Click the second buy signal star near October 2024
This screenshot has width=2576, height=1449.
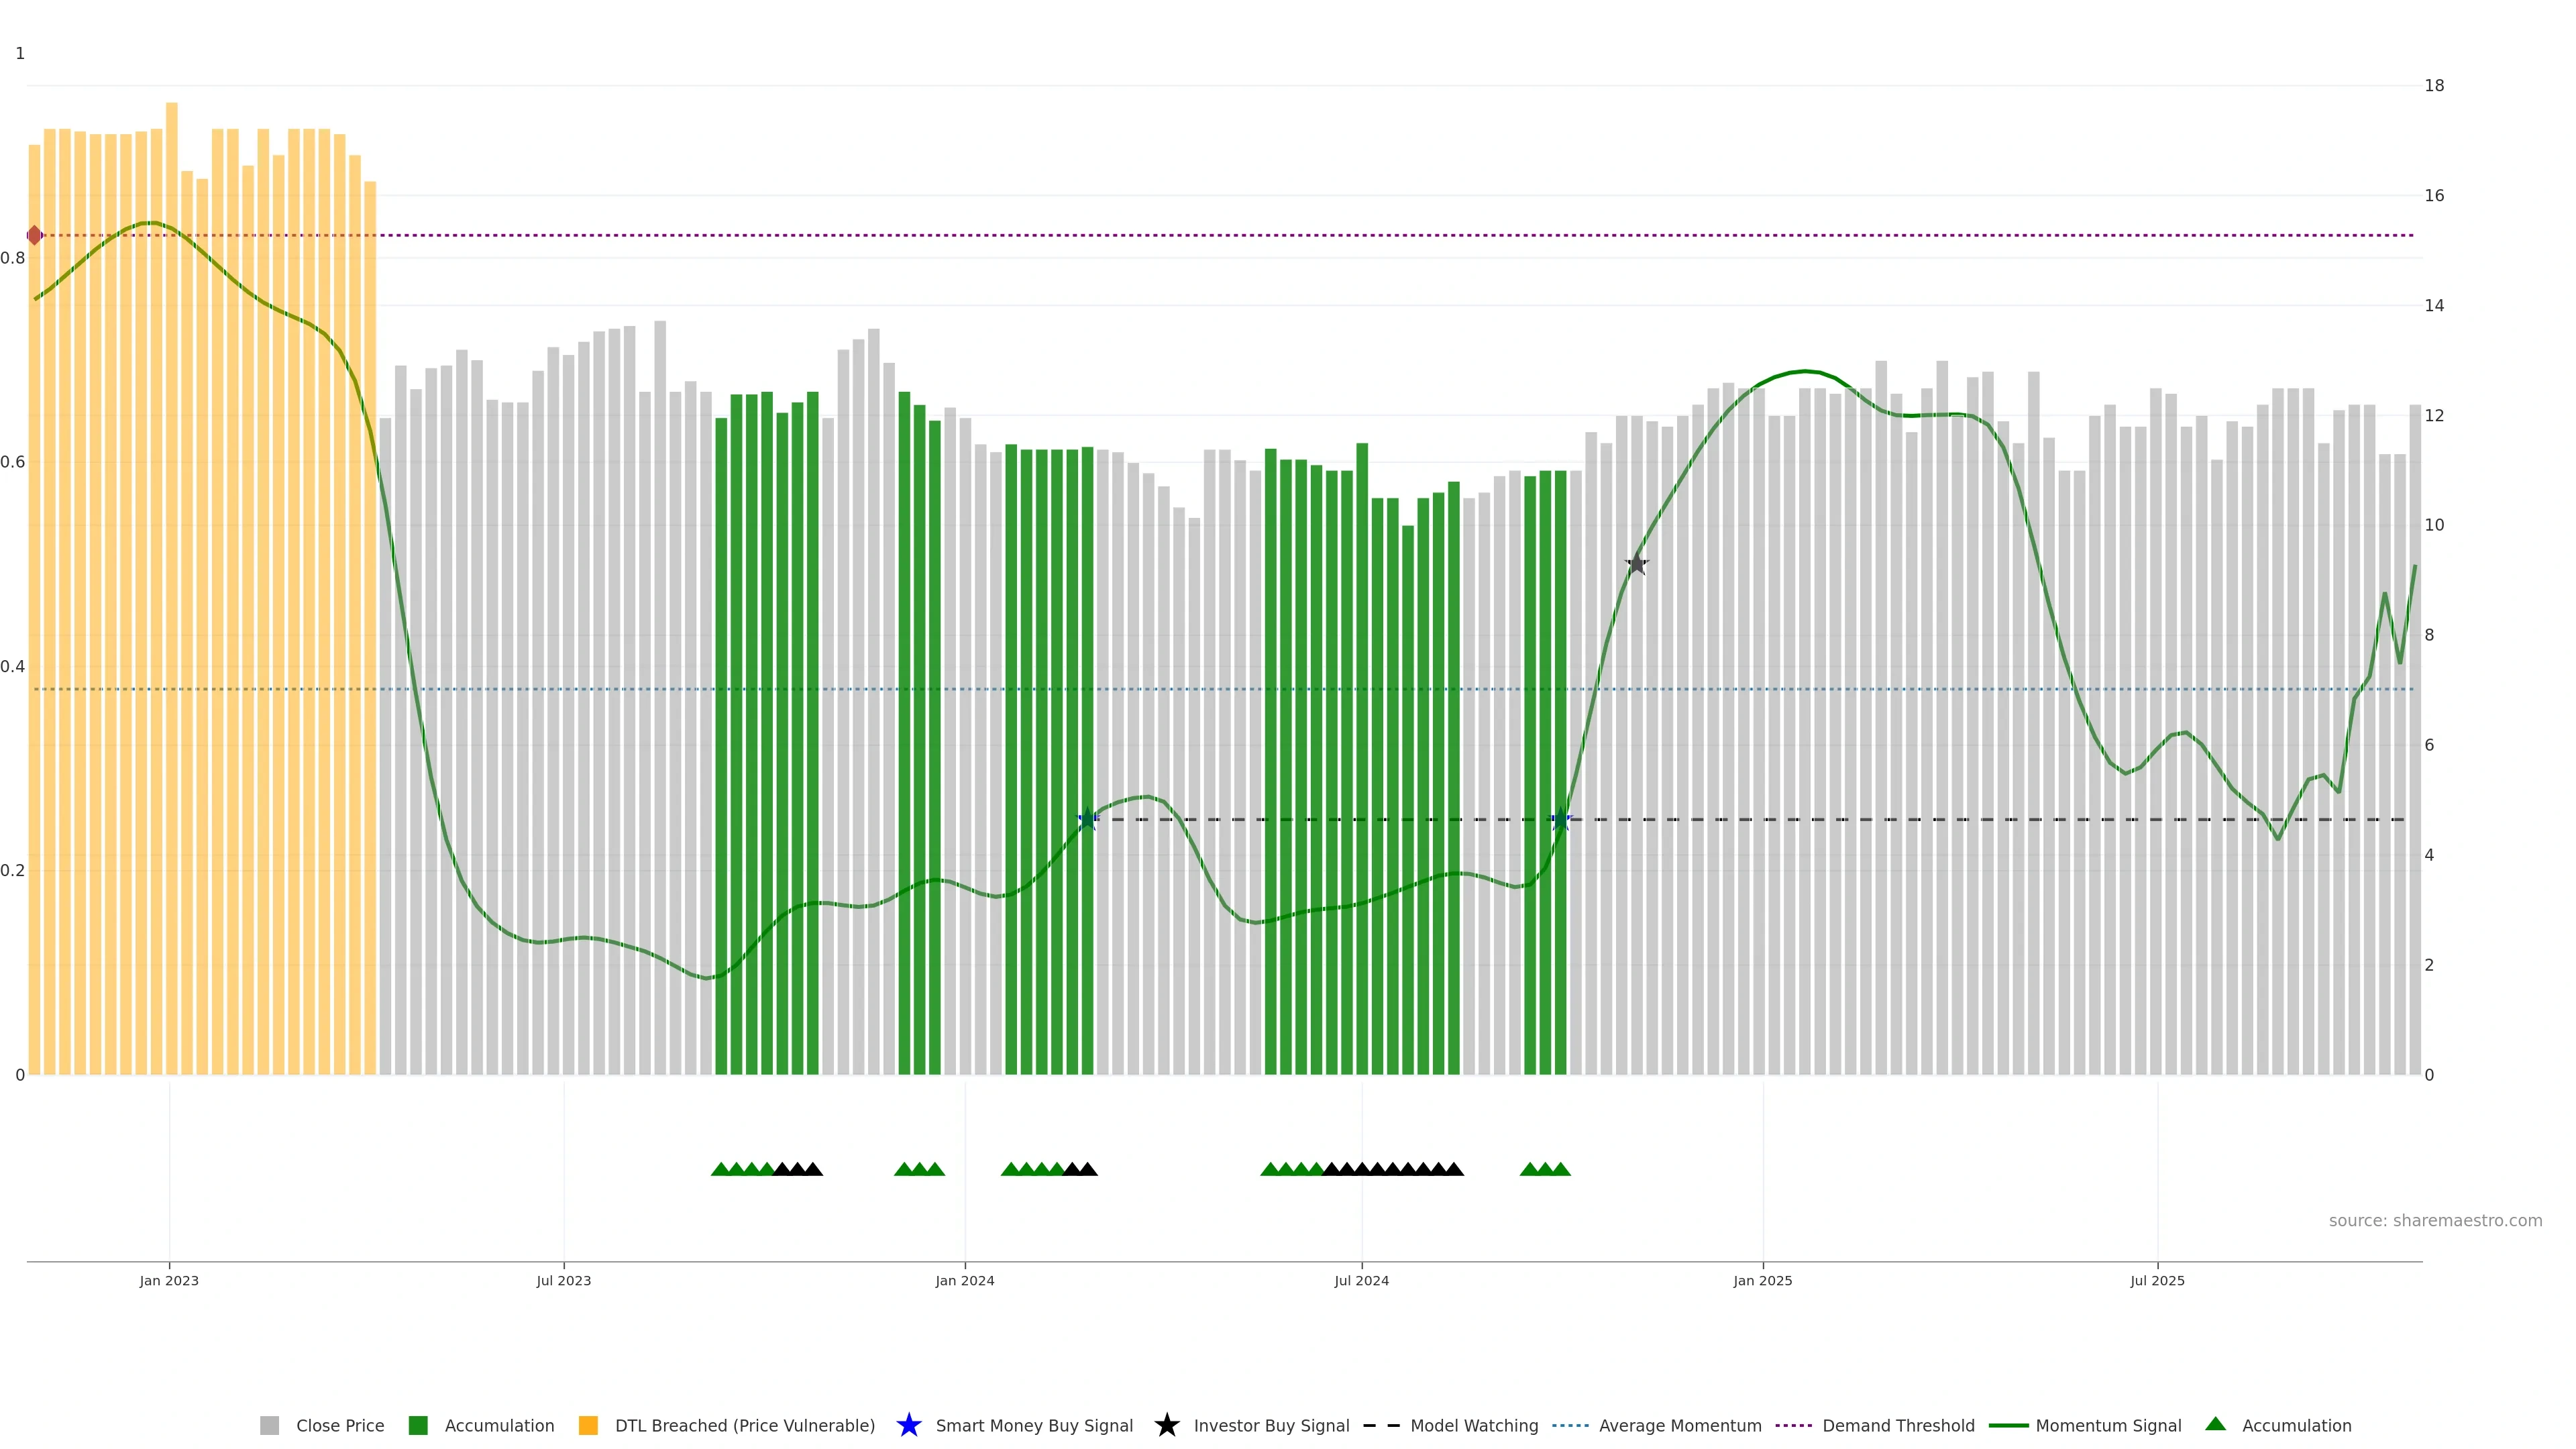[1560, 819]
